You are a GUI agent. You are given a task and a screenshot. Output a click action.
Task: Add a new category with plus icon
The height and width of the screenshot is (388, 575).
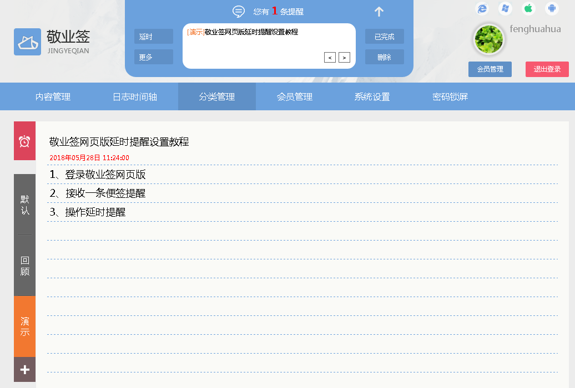24,370
